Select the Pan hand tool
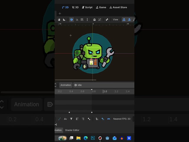Screen dimensions: 189x142 click(59, 20)
